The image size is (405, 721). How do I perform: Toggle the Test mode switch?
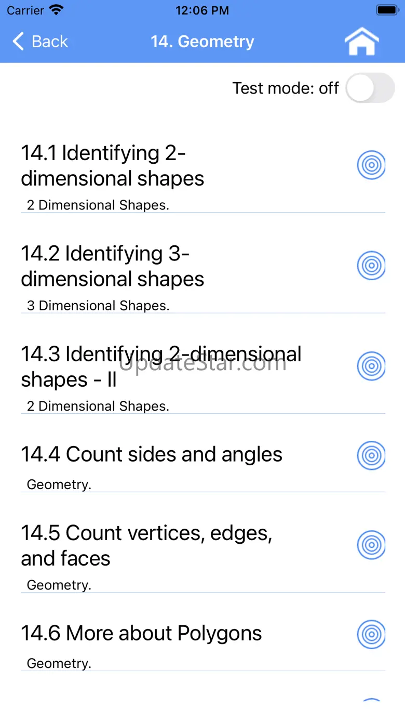[x=370, y=88]
